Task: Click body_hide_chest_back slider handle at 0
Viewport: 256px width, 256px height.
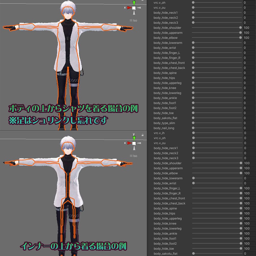Action: point(193,68)
